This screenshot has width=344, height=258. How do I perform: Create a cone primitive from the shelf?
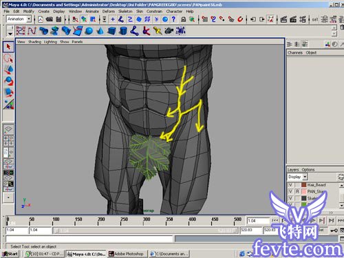100,31
